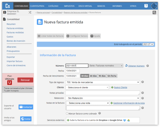
Task: Click the Número input field
Action: click(77, 66)
